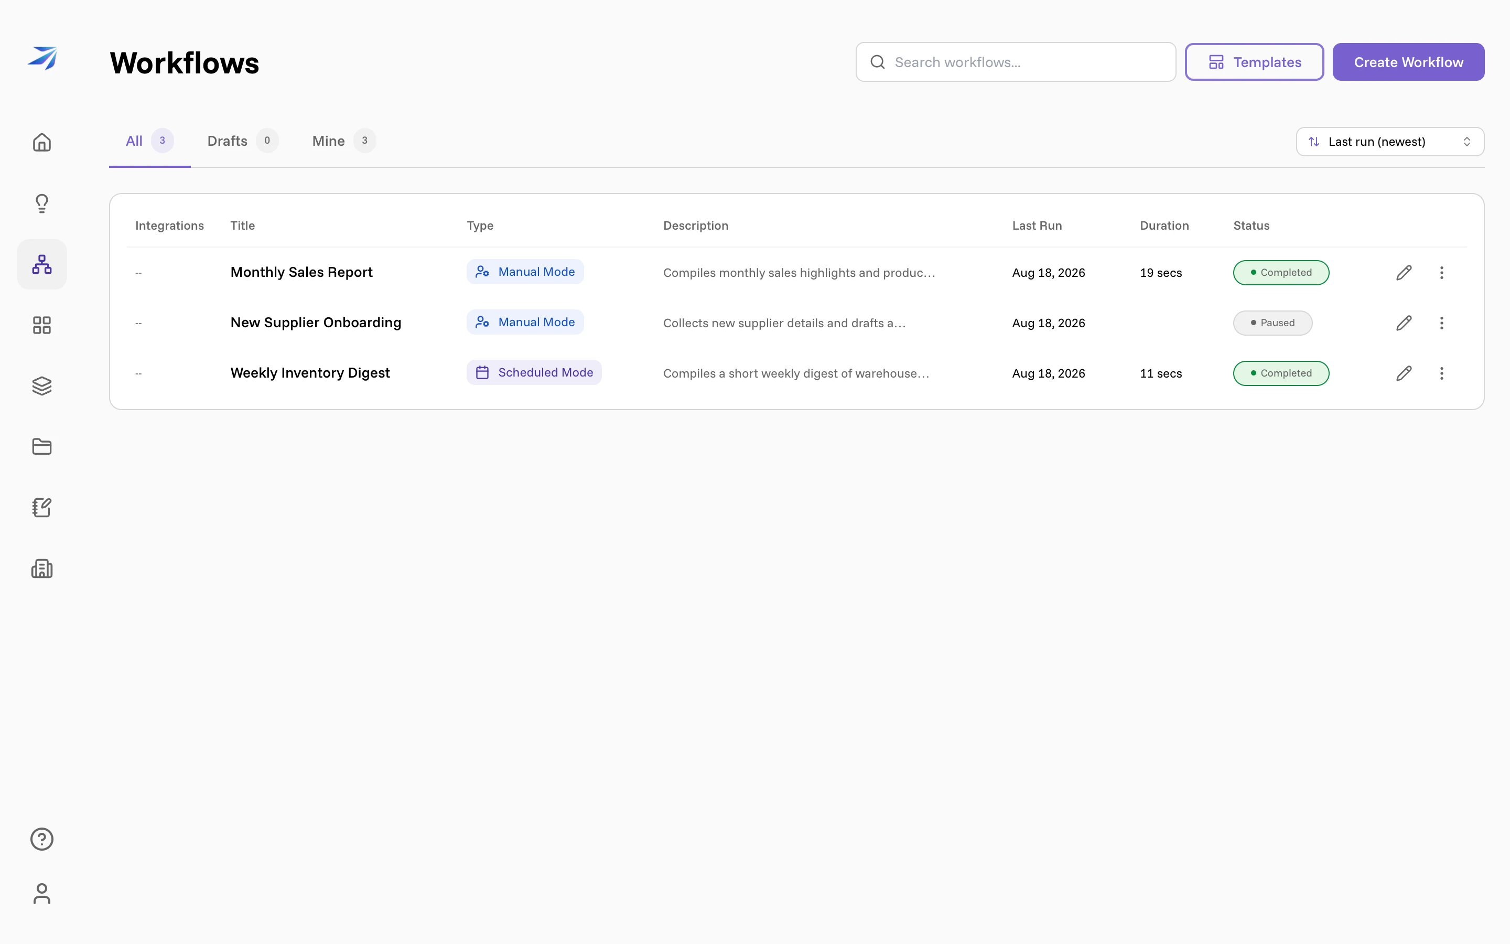Click the Title column header
This screenshot has width=1510, height=944.
(242, 226)
